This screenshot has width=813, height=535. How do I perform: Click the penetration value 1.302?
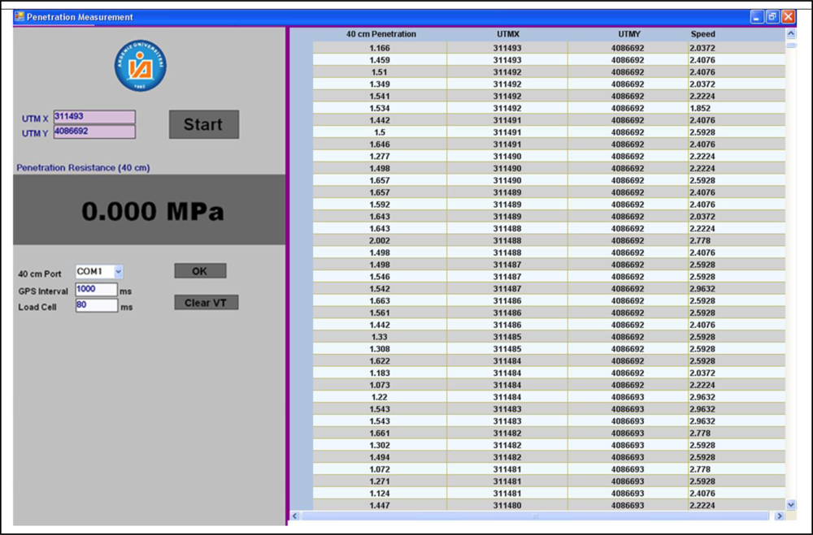(x=380, y=446)
